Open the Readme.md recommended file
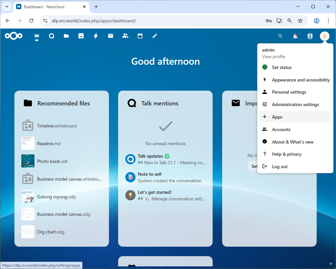Viewport: 336px width, 269px height. pyautogui.click(x=49, y=144)
